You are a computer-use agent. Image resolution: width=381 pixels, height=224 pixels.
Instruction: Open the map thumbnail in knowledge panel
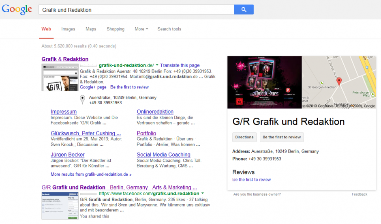(x=339, y=82)
